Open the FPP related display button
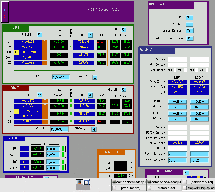Viewport: 215px width, 192px height. 189,18
